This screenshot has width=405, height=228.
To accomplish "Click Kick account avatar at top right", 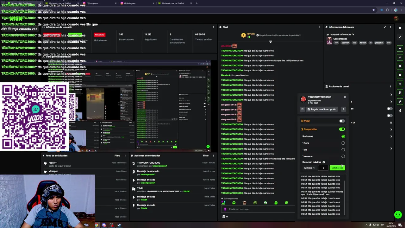I will click(x=396, y=18).
